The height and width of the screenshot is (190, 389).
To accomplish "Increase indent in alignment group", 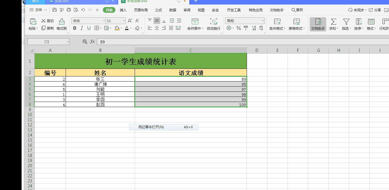I will pyautogui.click(x=179, y=21).
